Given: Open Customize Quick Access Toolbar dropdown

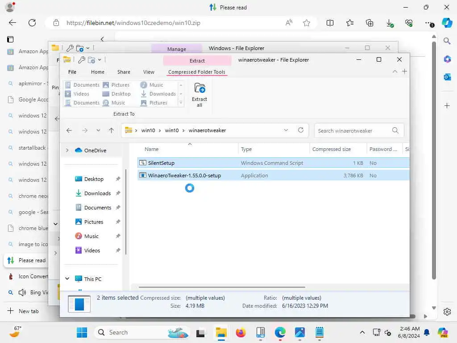Looking at the screenshot, I should point(100,60).
